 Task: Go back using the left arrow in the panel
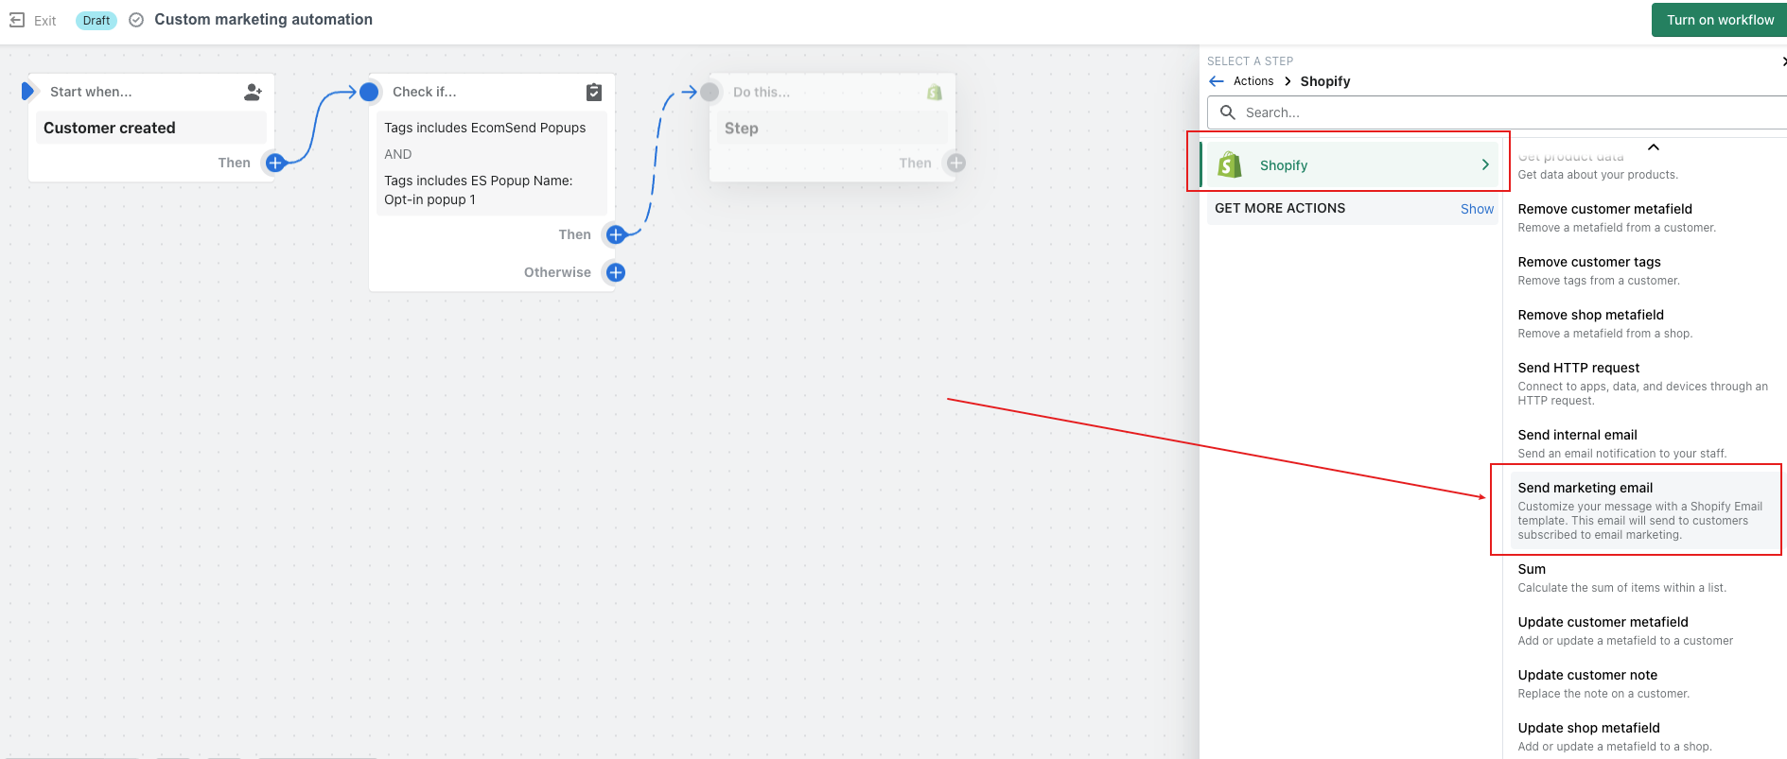pyautogui.click(x=1217, y=81)
